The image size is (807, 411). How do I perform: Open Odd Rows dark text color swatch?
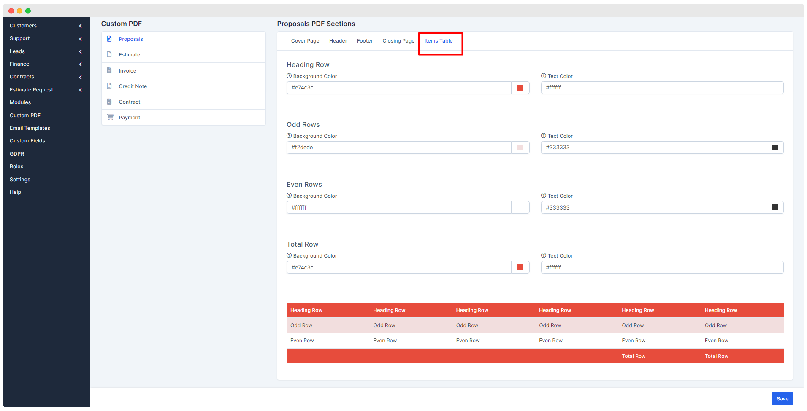[775, 148]
